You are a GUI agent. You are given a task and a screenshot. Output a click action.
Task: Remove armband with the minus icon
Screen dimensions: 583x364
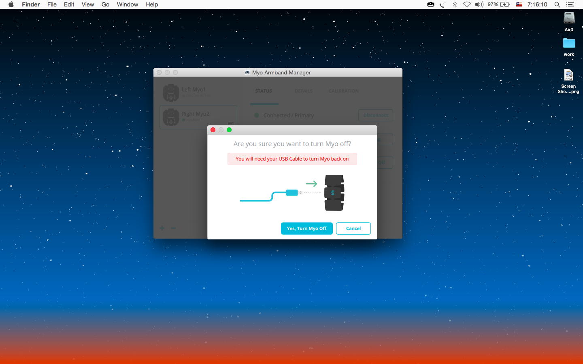pos(173,228)
